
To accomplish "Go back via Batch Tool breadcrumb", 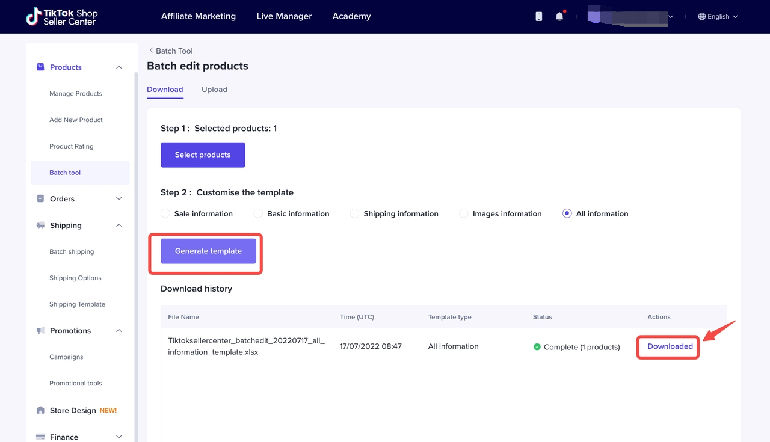I will [x=171, y=51].
